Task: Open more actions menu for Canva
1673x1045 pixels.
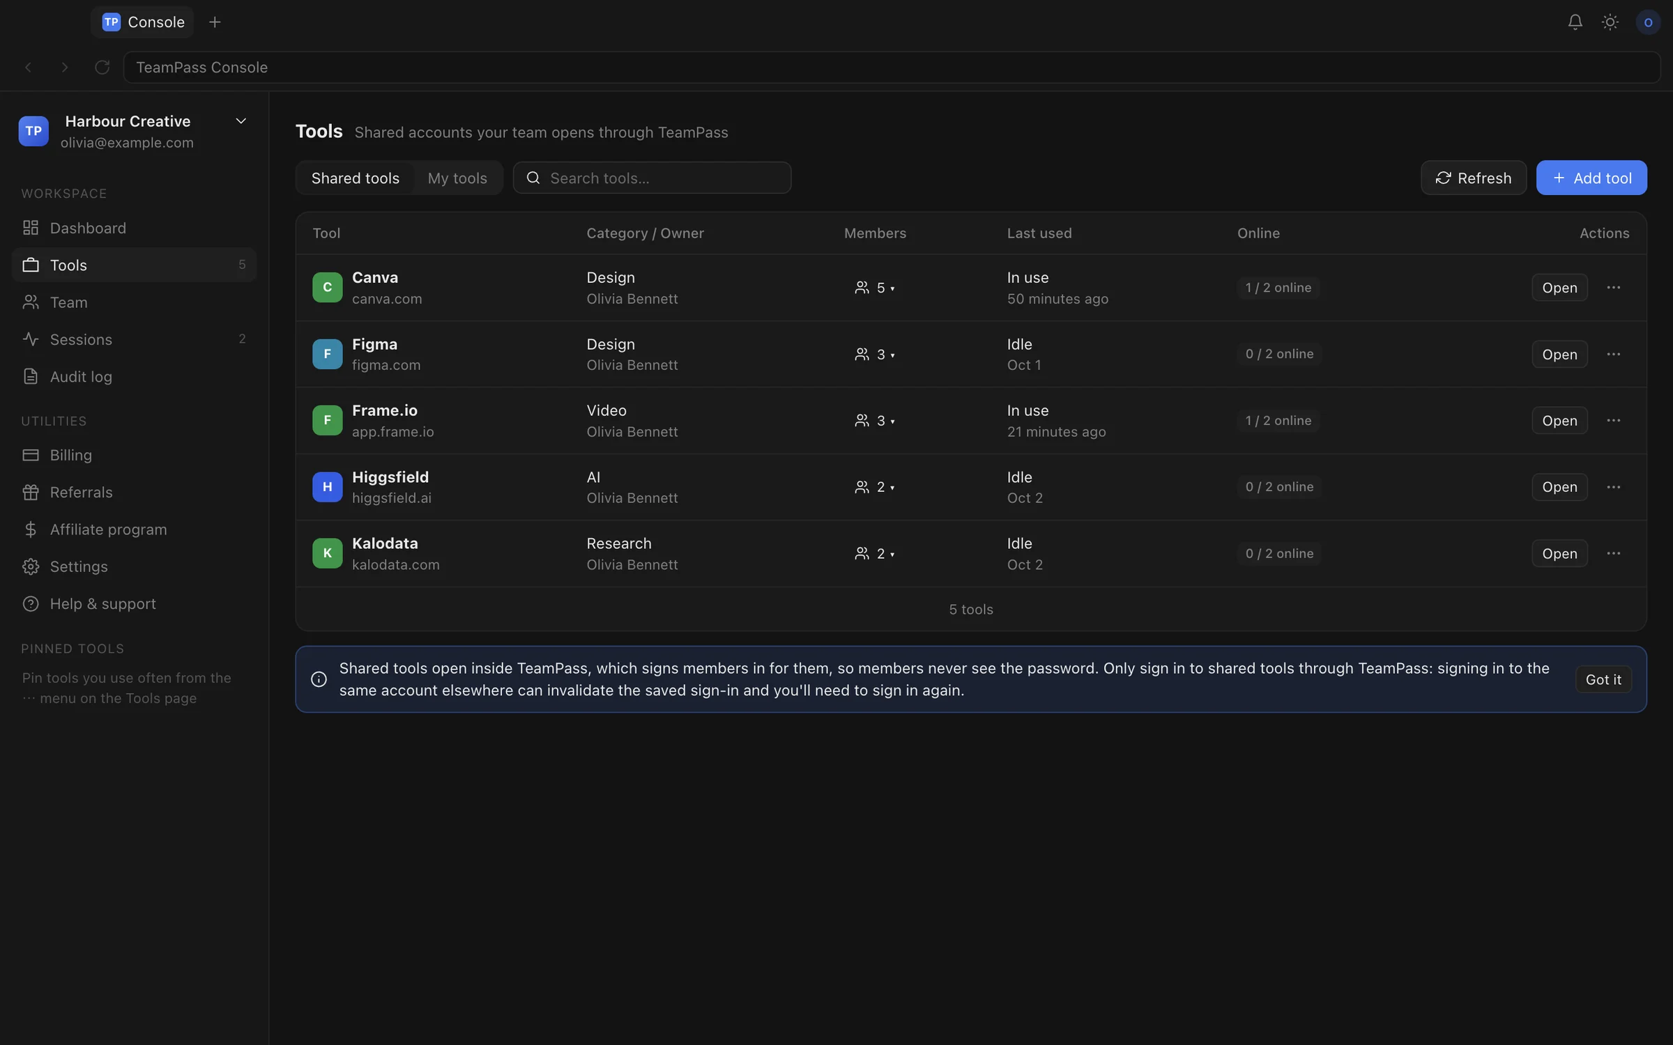Action: (x=1613, y=288)
